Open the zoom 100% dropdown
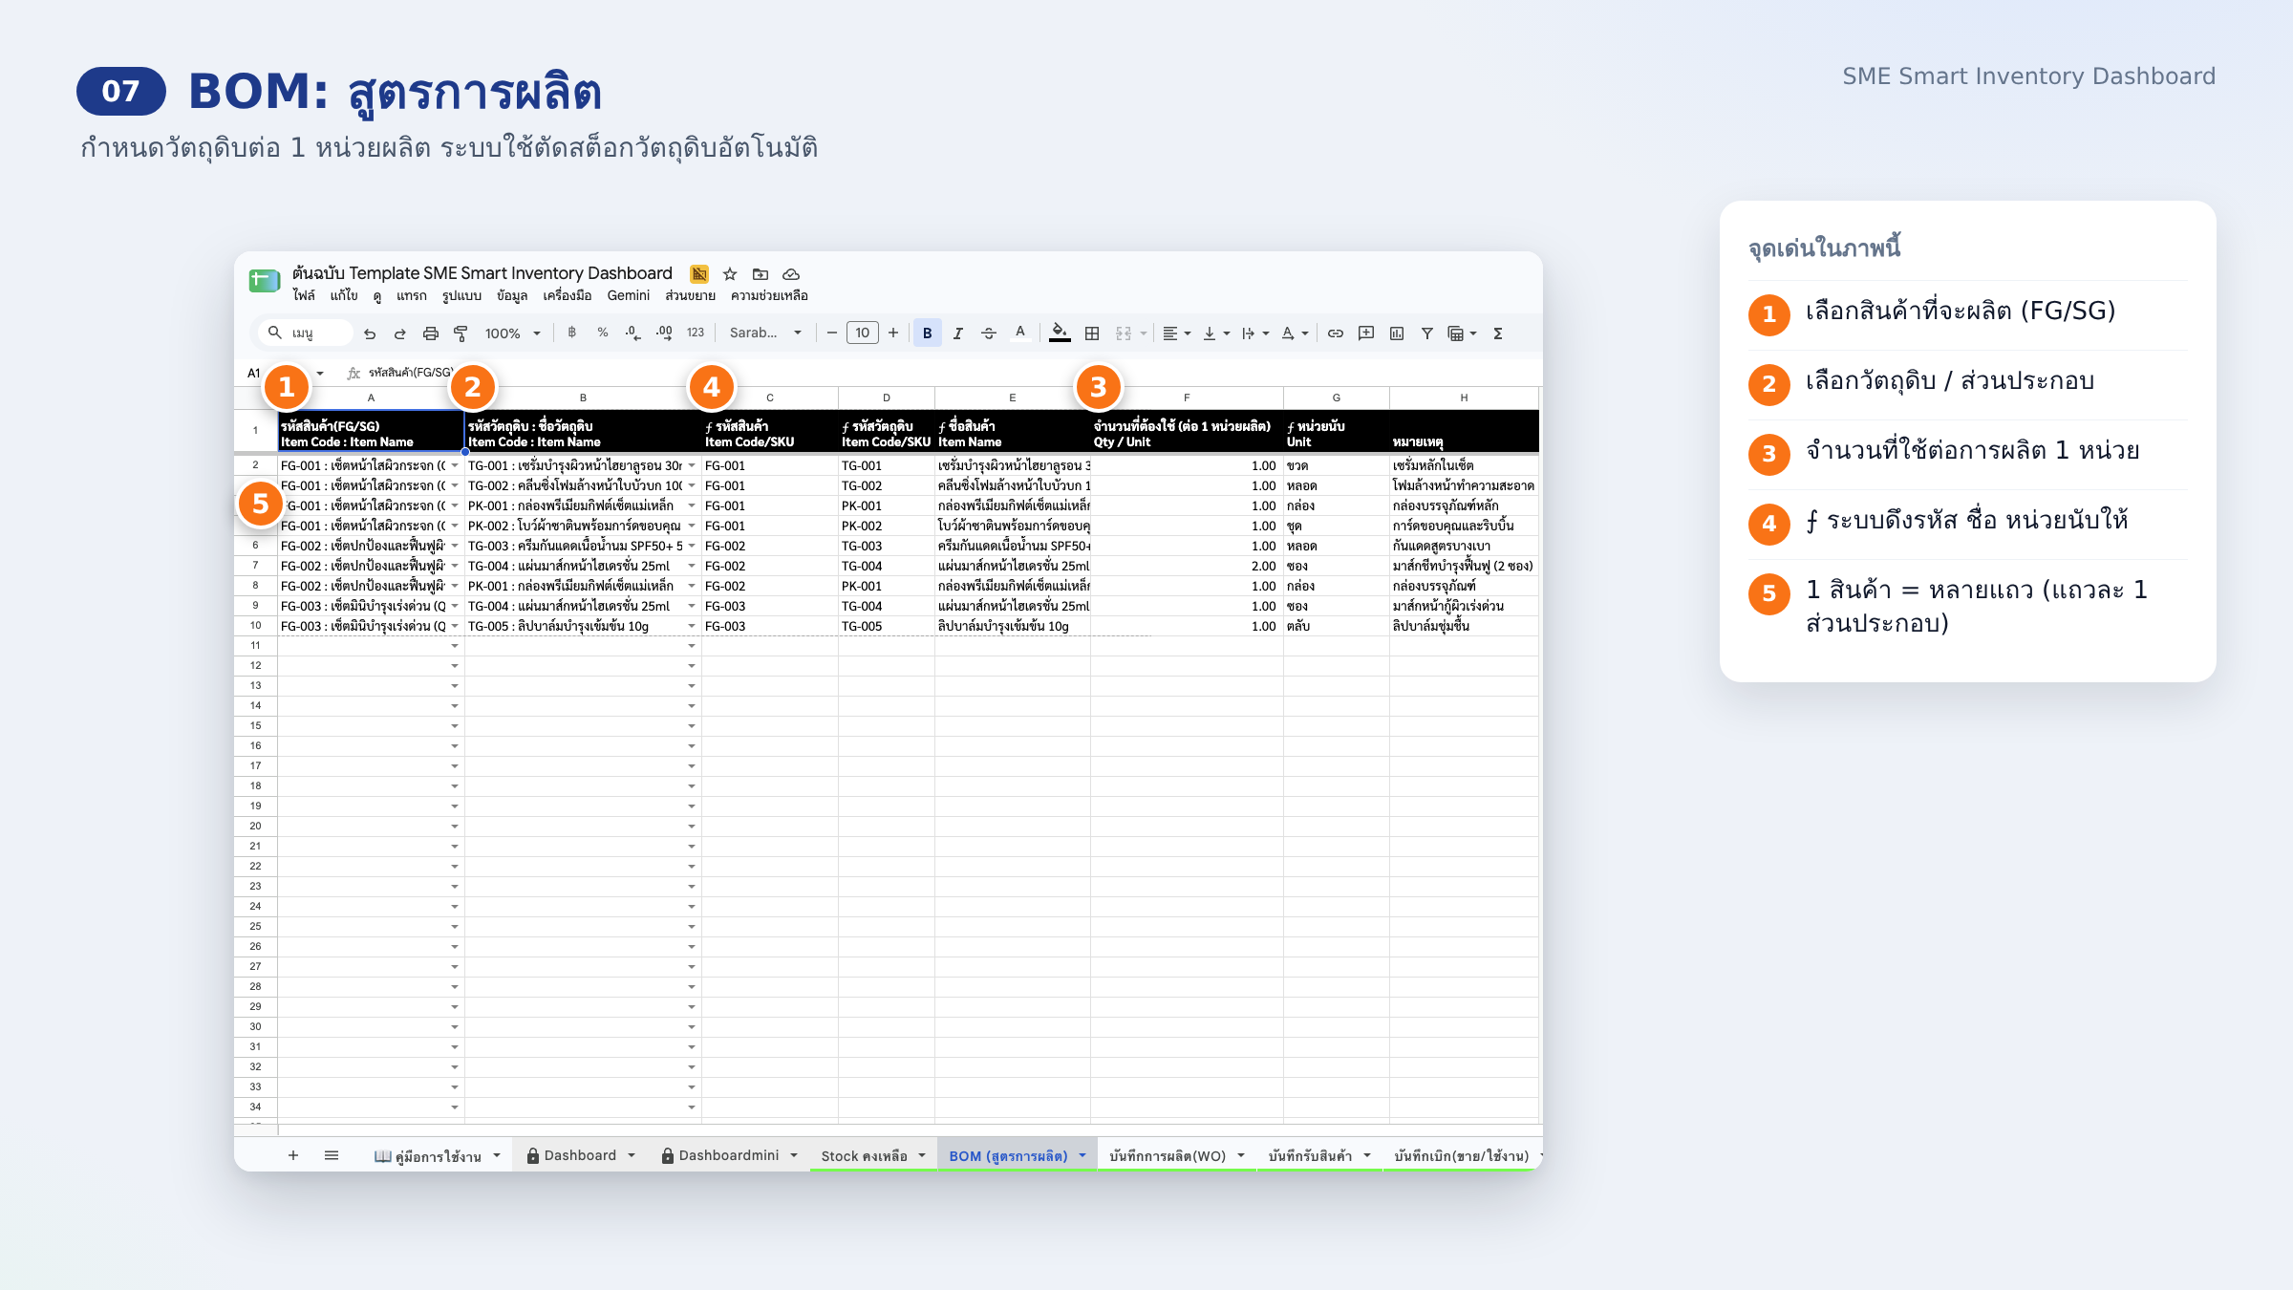The height and width of the screenshot is (1290, 2293). click(513, 333)
